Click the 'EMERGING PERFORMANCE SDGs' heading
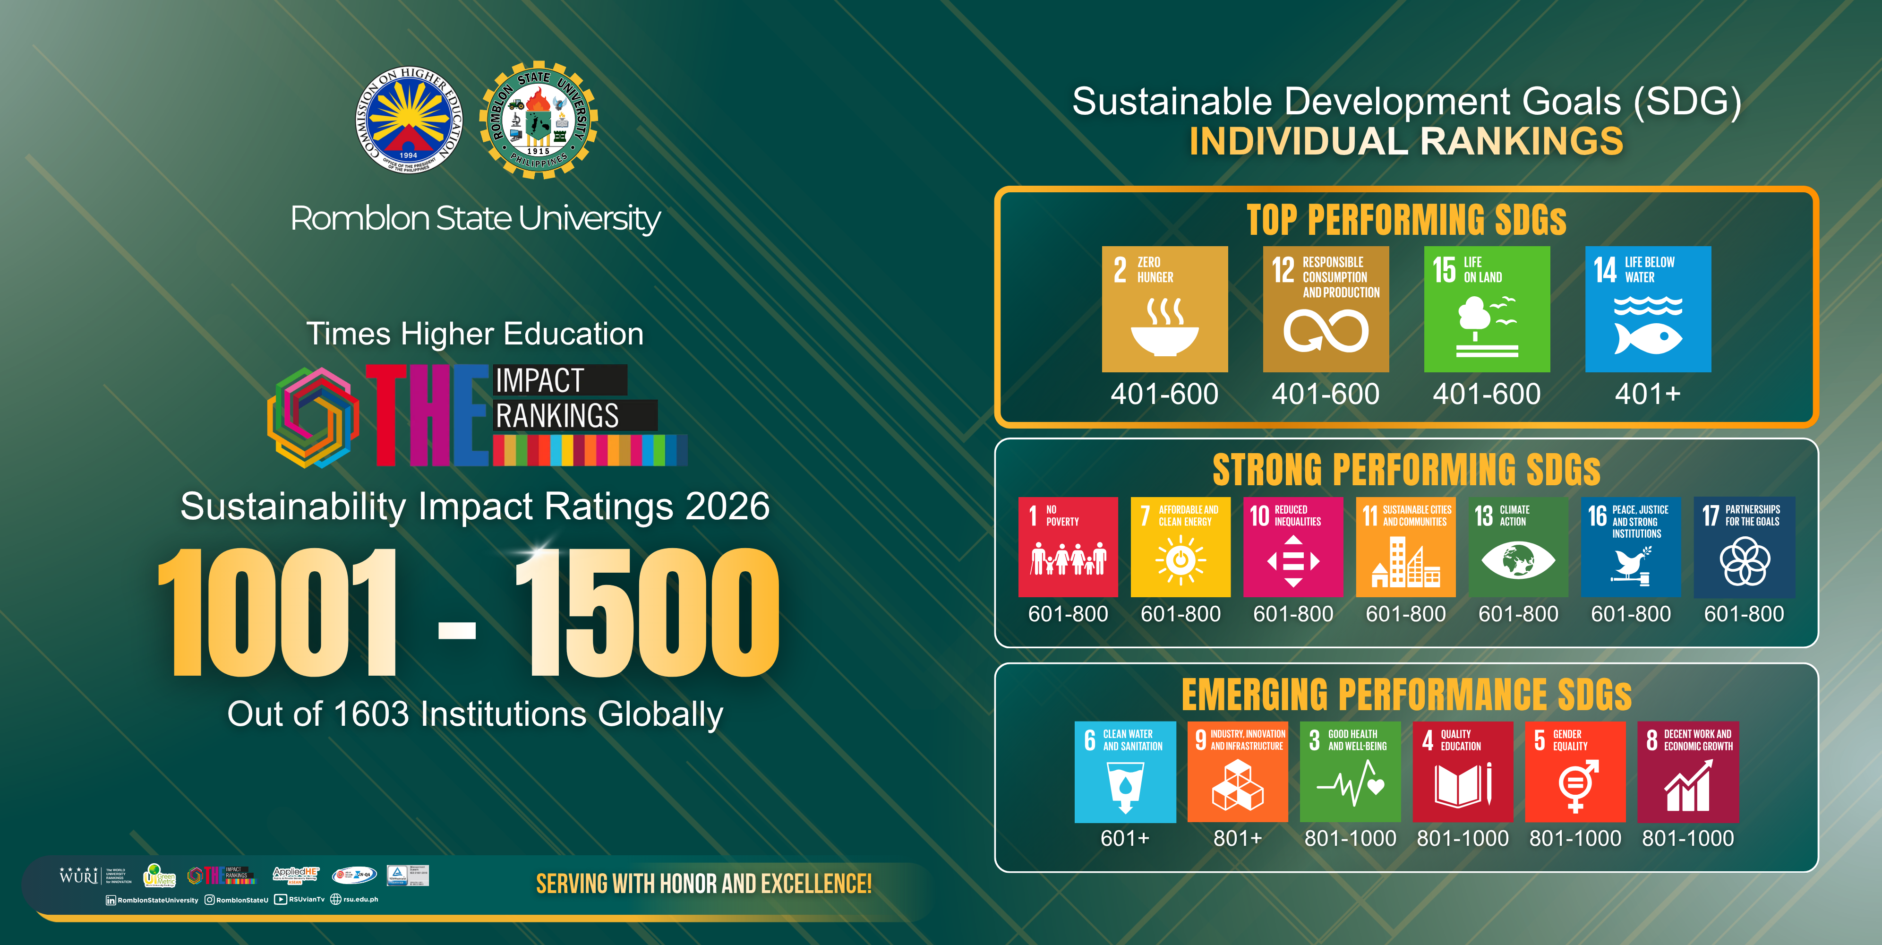The height and width of the screenshot is (945, 1882). coord(1406,694)
